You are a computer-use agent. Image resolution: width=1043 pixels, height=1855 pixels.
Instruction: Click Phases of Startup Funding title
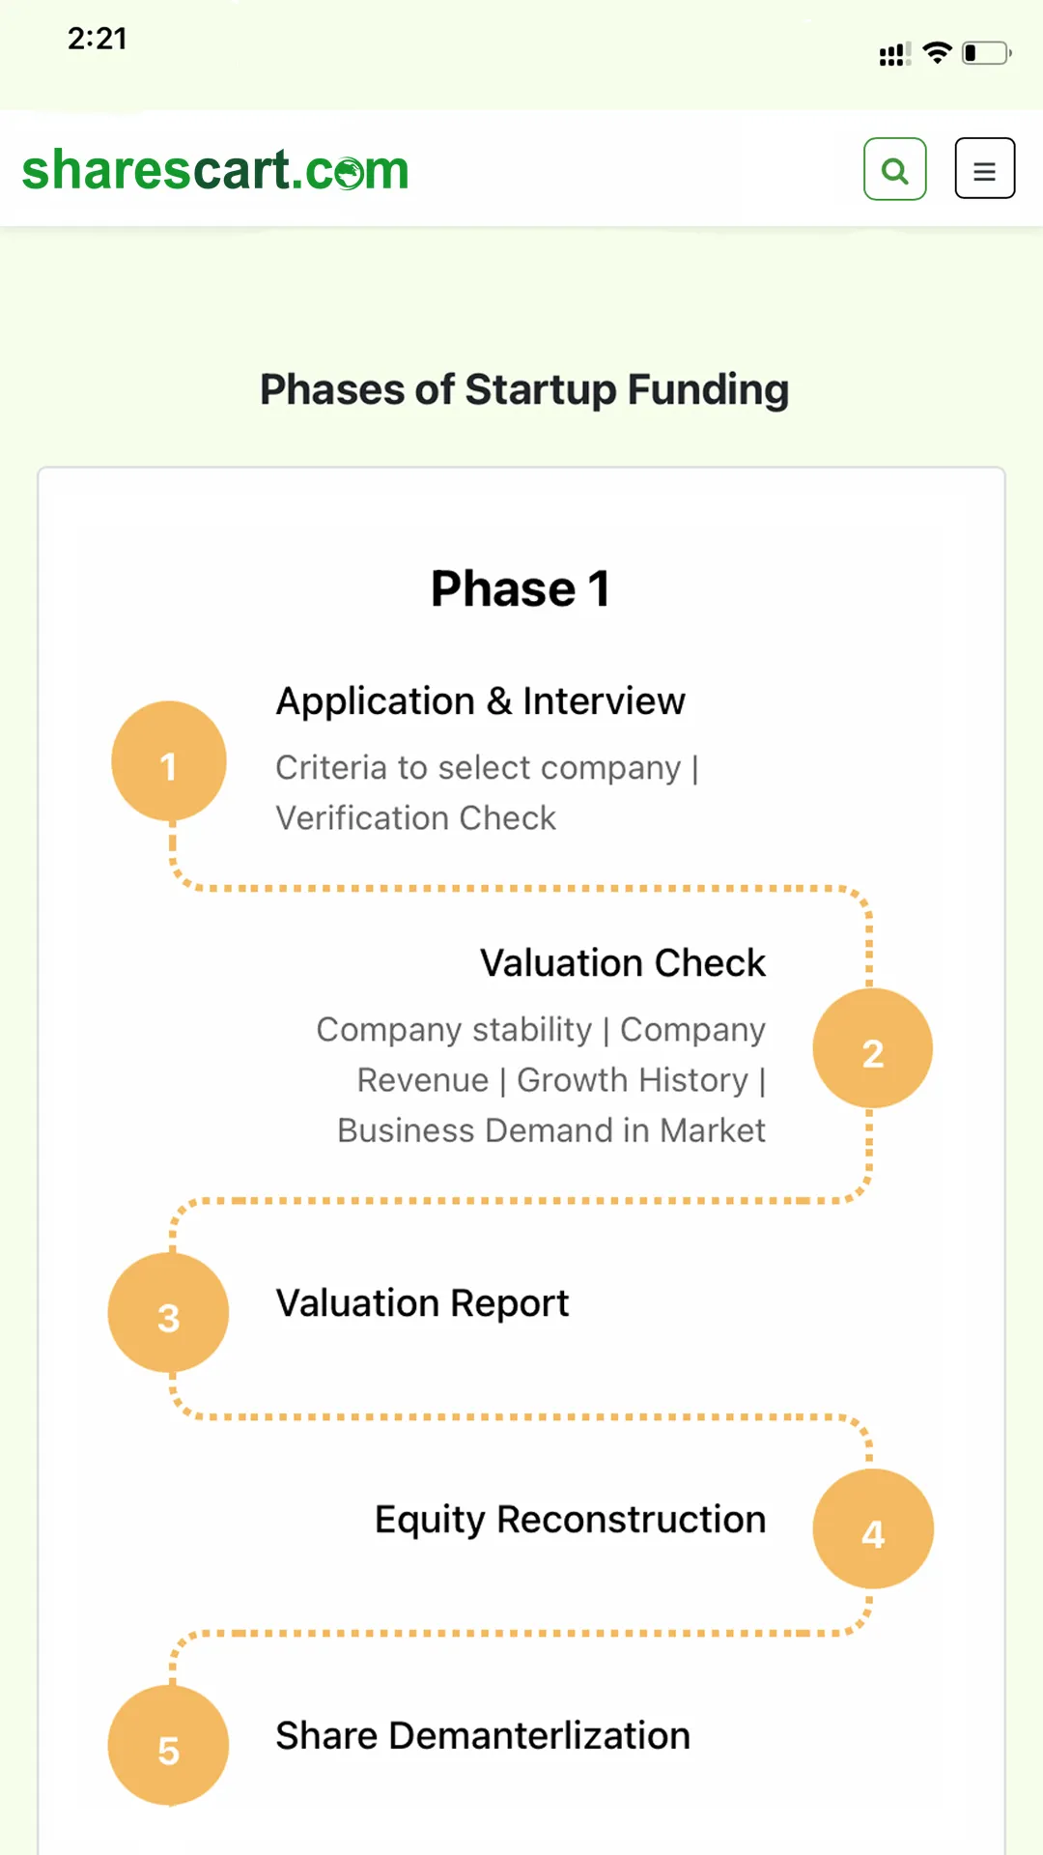click(524, 390)
